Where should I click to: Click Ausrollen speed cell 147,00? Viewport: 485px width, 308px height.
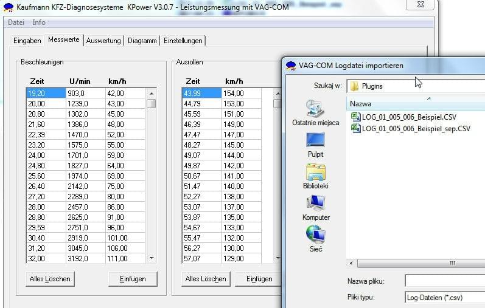242,135
